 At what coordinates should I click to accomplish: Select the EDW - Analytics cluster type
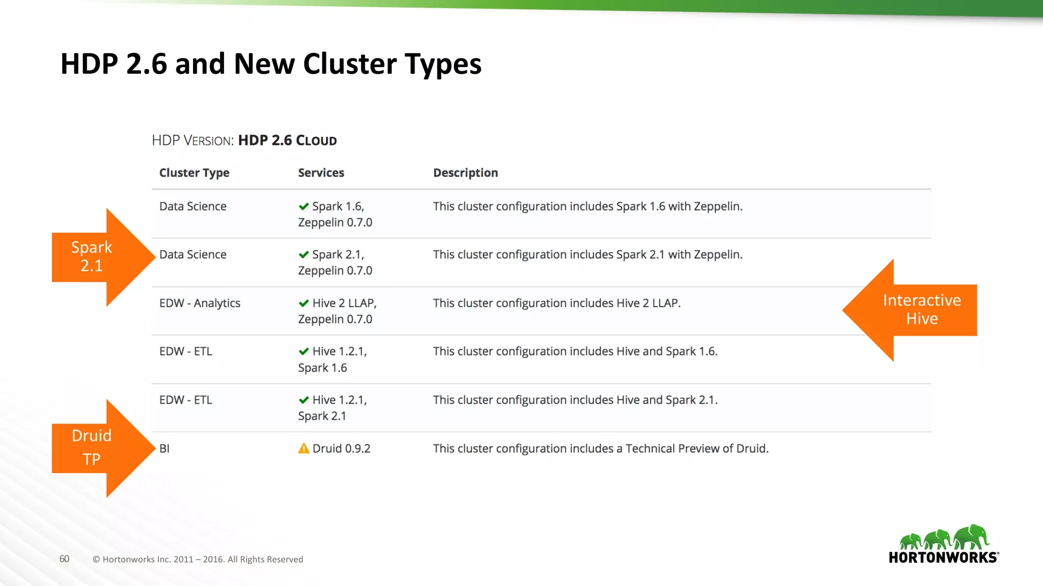200,303
